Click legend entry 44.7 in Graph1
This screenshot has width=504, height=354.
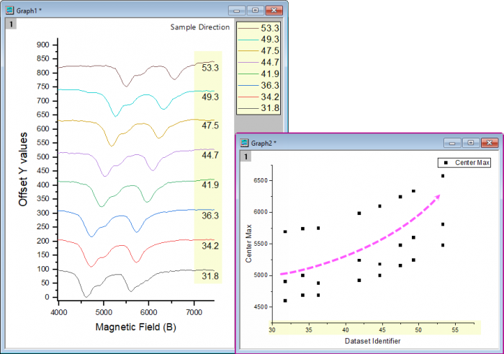[258, 63]
